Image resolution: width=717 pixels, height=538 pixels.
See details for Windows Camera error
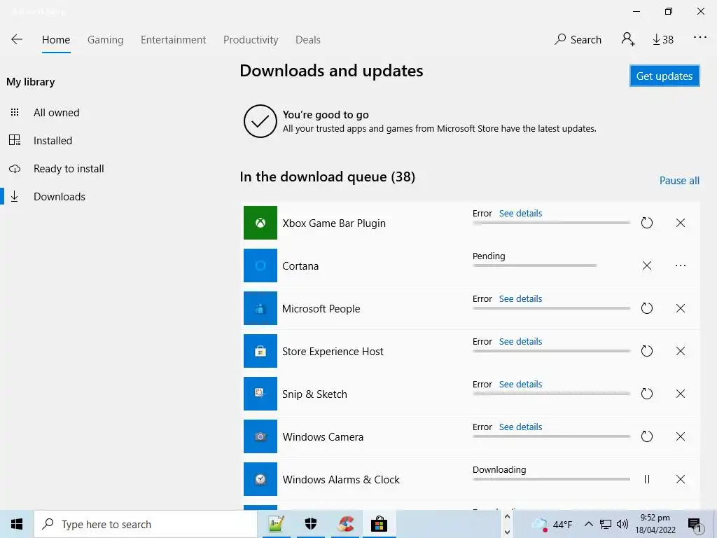coord(520,427)
